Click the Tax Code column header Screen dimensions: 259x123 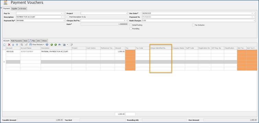[x=142, y=48]
